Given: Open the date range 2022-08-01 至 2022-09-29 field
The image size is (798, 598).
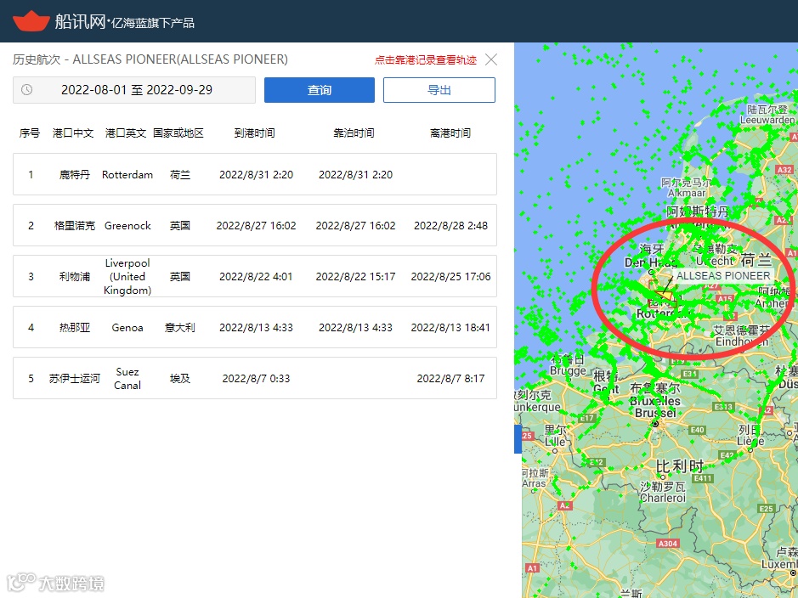Looking at the screenshot, I should [133, 90].
